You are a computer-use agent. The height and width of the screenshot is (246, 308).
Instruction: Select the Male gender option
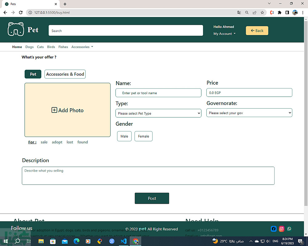(124, 136)
